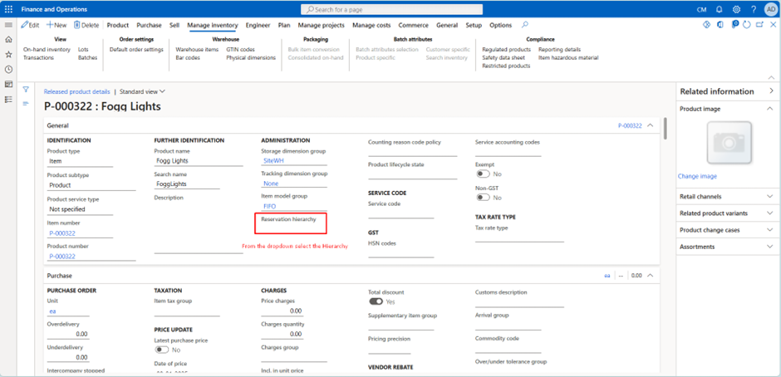Image resolution: width=781 pixels, height=377 pixels.
Task: Open Item hazardous material
Action: (x=568, y=58)
